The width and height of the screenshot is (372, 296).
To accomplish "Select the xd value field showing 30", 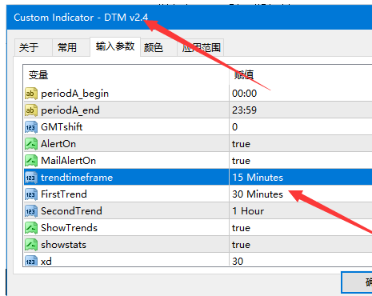I will click(x=301, y=260).
